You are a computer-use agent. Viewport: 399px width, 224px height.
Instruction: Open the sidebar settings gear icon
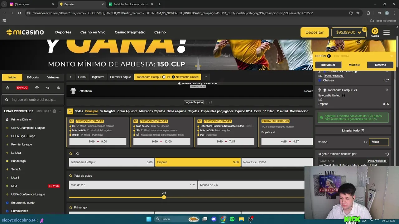[x=37, y=88]
